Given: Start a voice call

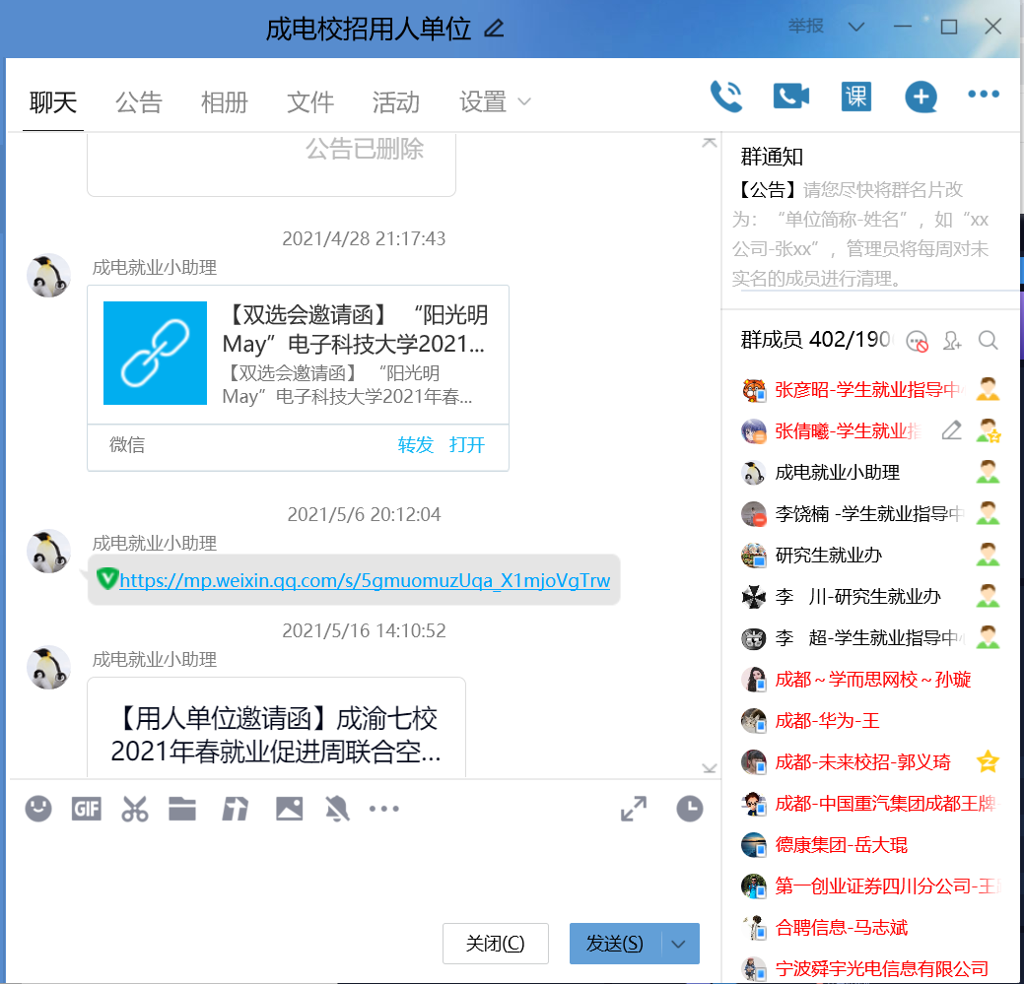Looking at the screenshot, I should [725, 95].
